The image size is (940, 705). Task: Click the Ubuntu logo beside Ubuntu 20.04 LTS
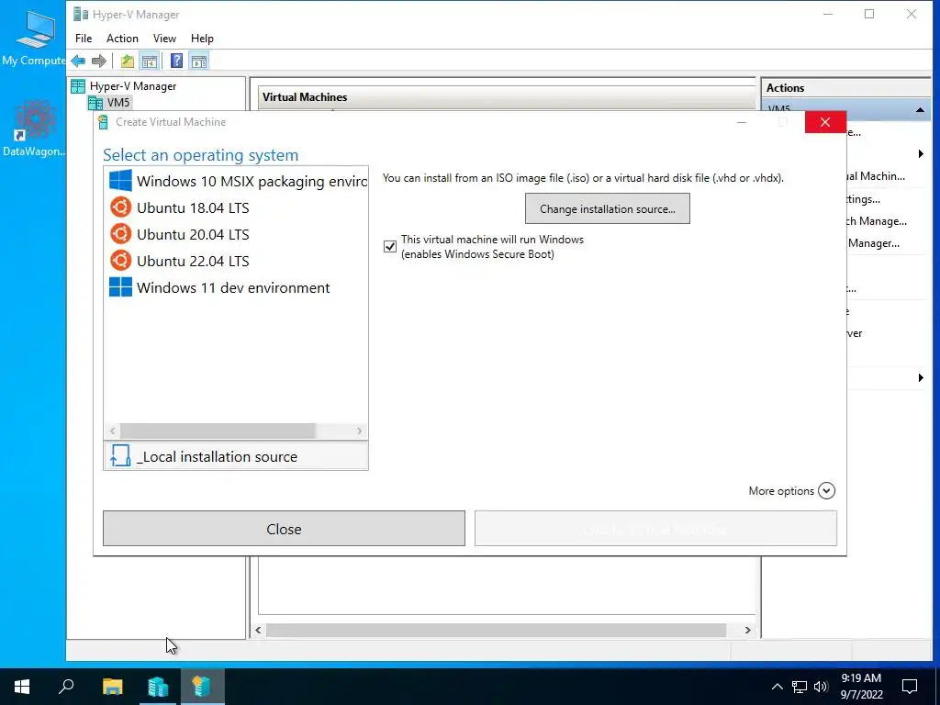click(120, 234)
